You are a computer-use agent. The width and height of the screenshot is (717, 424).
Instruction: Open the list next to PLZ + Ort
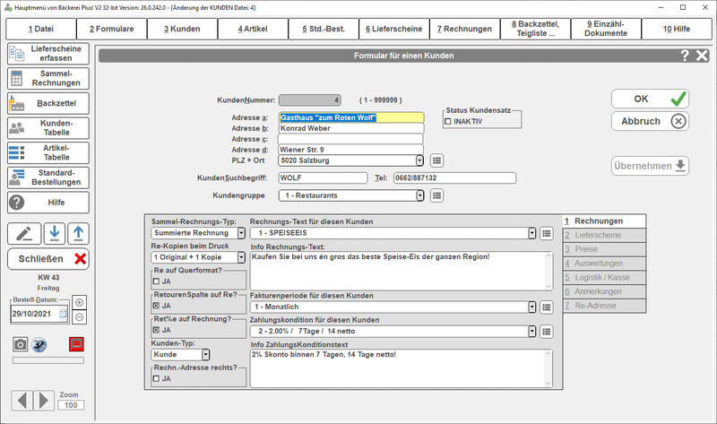[436, 160]
